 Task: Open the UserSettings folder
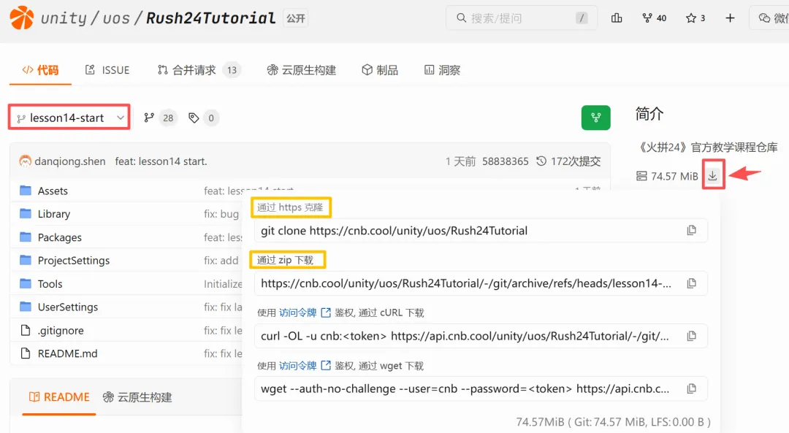pos(67,307)
